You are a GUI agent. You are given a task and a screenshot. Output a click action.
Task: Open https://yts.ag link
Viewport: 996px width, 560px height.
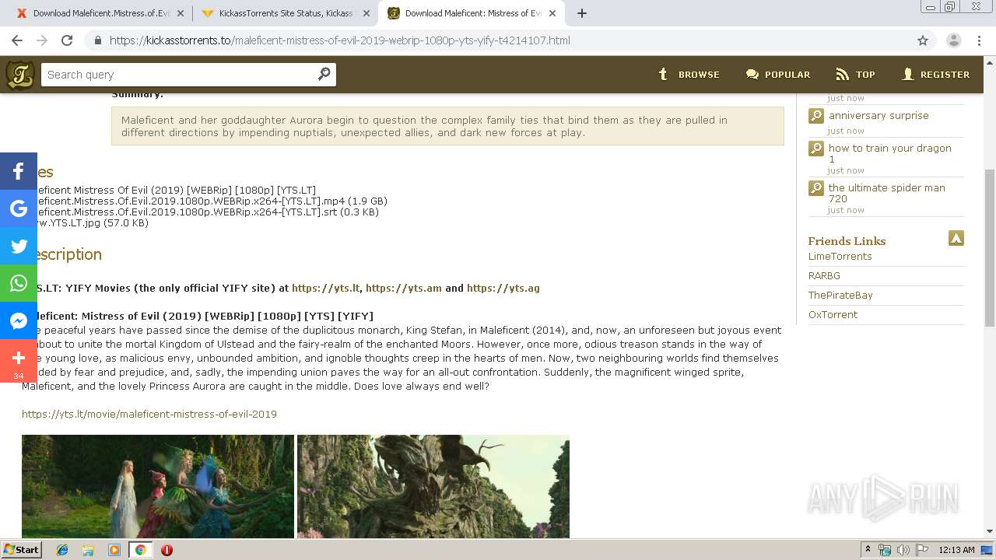(x=503, y=288)
